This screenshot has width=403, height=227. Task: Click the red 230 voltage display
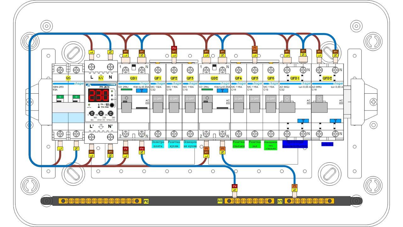click(x=99, y=95)
